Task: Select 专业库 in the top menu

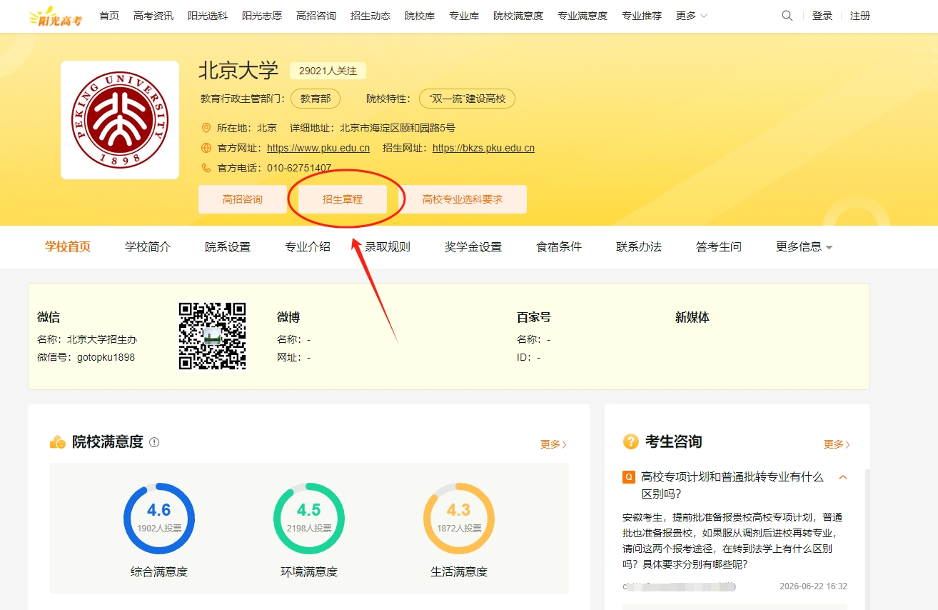Action: pyautogui.click(x=464, y=16)
